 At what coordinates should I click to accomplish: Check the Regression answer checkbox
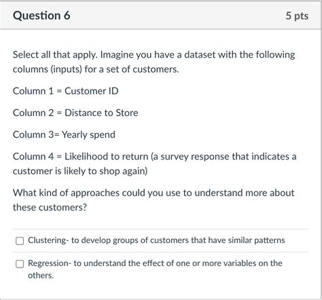tap(20, 264)
